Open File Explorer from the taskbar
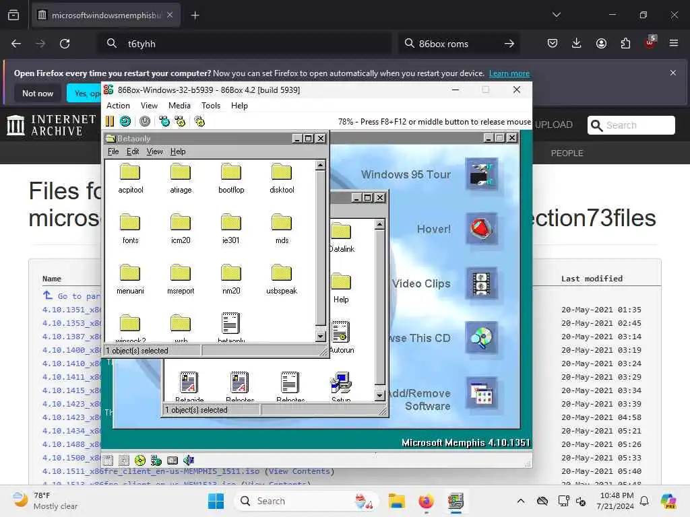Screen dimensions: 690x517 (x=396, y=501)
